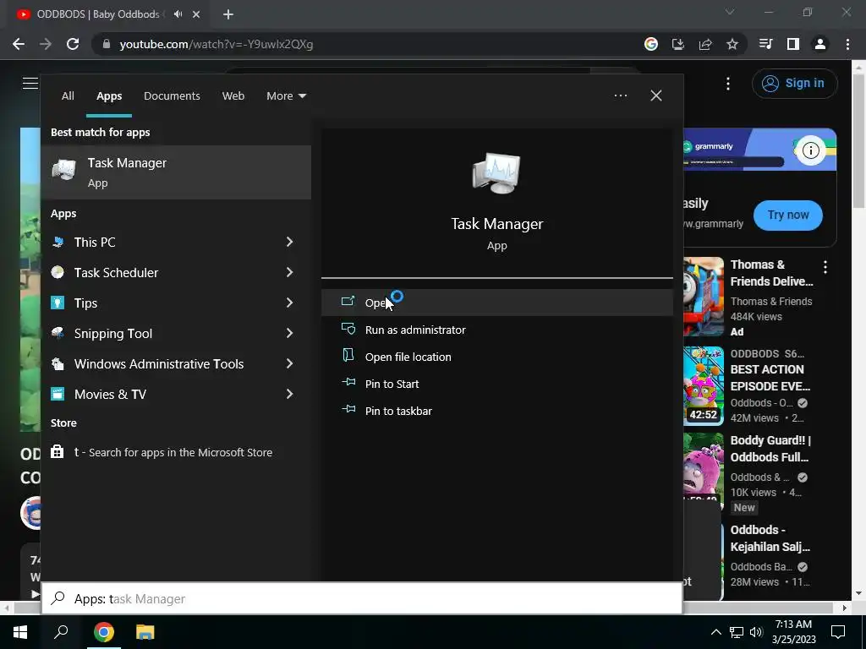This screenshot has width=866, height=649.
Task: Click Windows Administrative Tools icon
Action: [58, 363]
